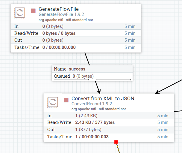Click the arrowhead entering ConvertRecord from the right

tap(157, 92)
